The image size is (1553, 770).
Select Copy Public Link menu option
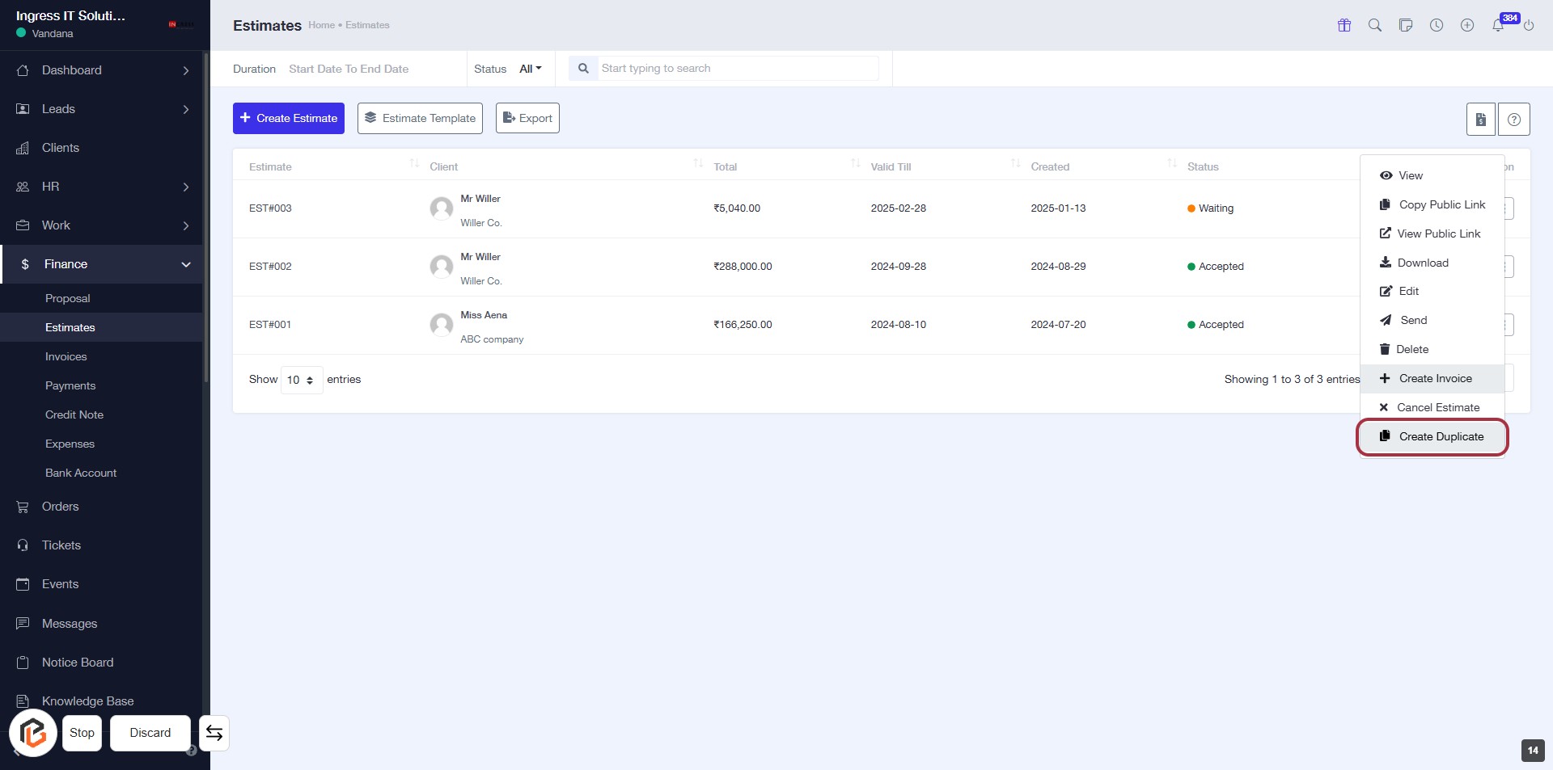(1441, 204)
